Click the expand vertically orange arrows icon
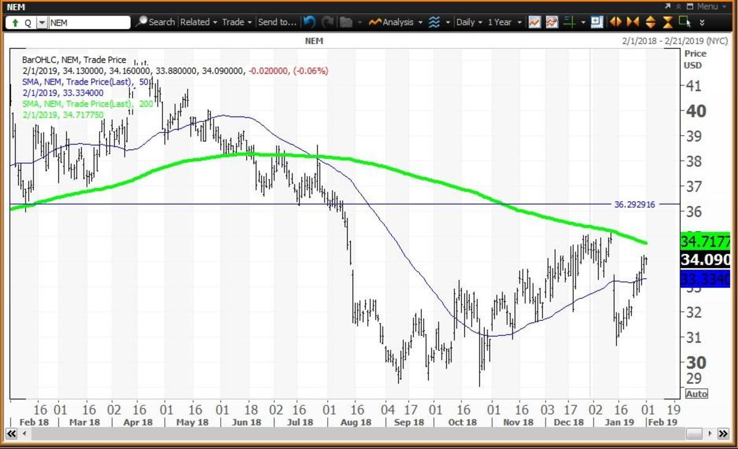This screenshot has width=738, height=449. tap(651, 22)
